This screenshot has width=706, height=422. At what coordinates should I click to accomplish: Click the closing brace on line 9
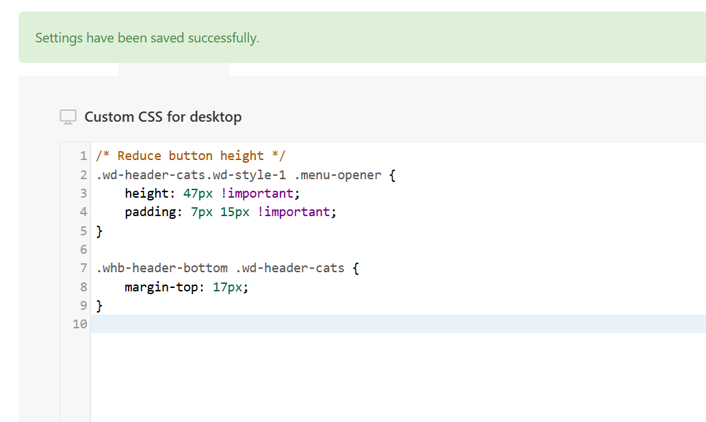click(x=99, y=306)
